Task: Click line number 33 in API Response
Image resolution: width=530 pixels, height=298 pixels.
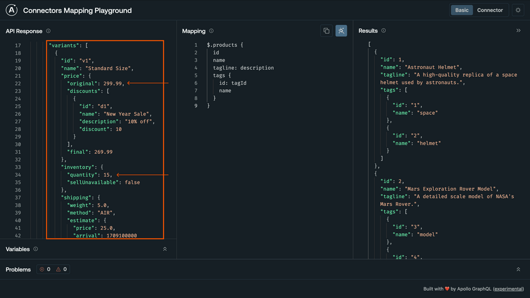Action: (18, 167)
